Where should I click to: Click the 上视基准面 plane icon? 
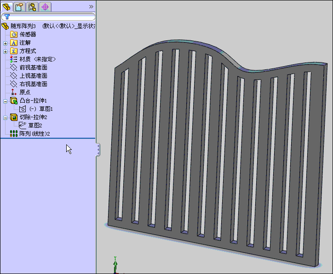[x=14, y=76]
